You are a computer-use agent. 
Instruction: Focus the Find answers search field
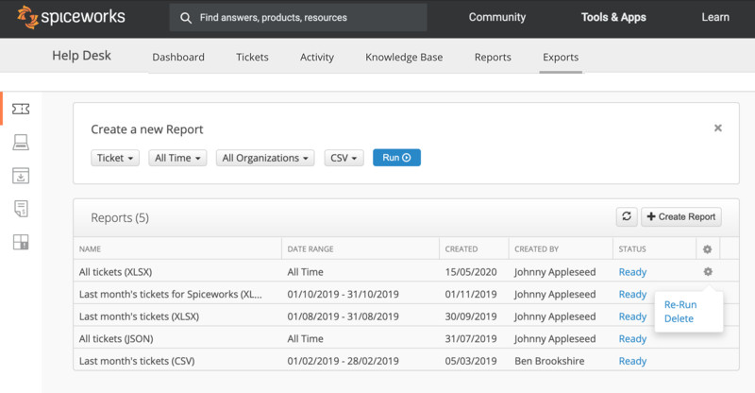coord(298,18)
